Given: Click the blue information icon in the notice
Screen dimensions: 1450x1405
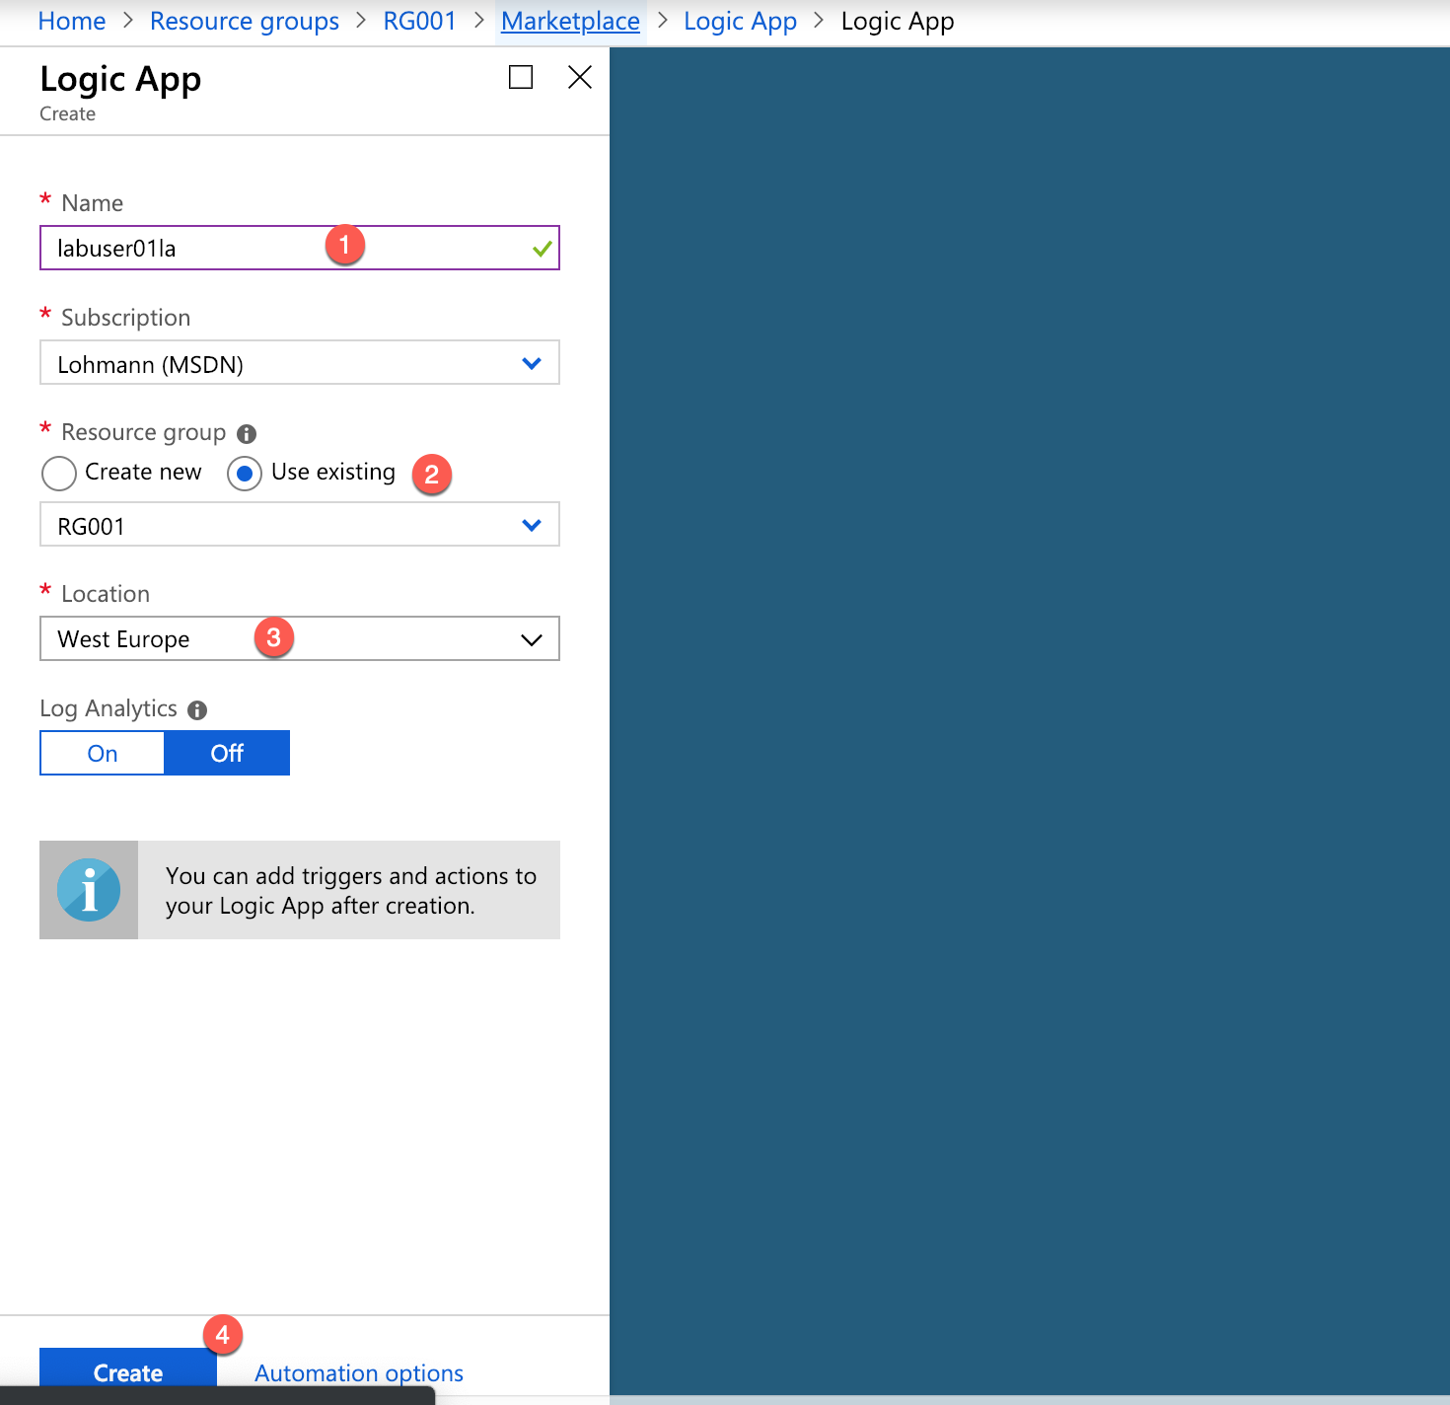Looking at the screenshot, I should [x=89, y=890].
